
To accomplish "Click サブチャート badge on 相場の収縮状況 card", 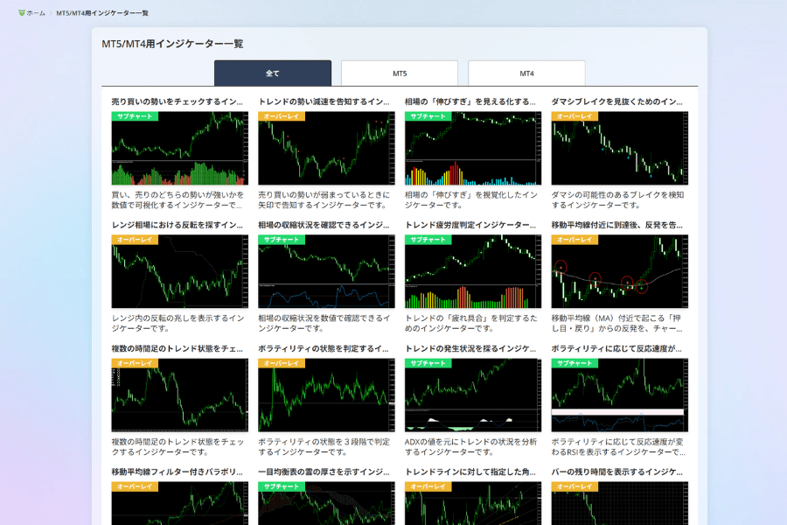I will pos(281,240).
